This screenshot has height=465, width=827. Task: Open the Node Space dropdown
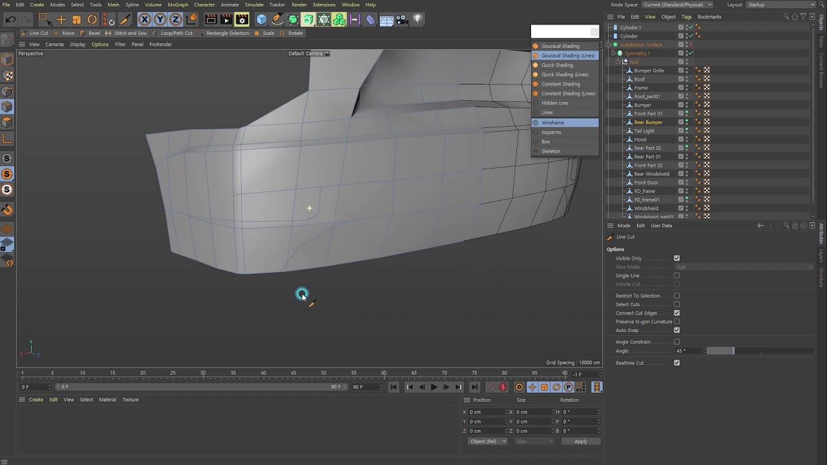(x=677, y=5)
